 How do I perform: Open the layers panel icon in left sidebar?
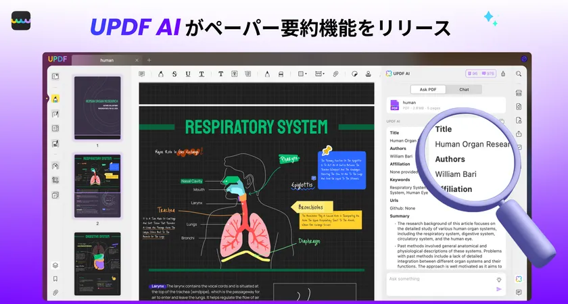pos(55,265)
